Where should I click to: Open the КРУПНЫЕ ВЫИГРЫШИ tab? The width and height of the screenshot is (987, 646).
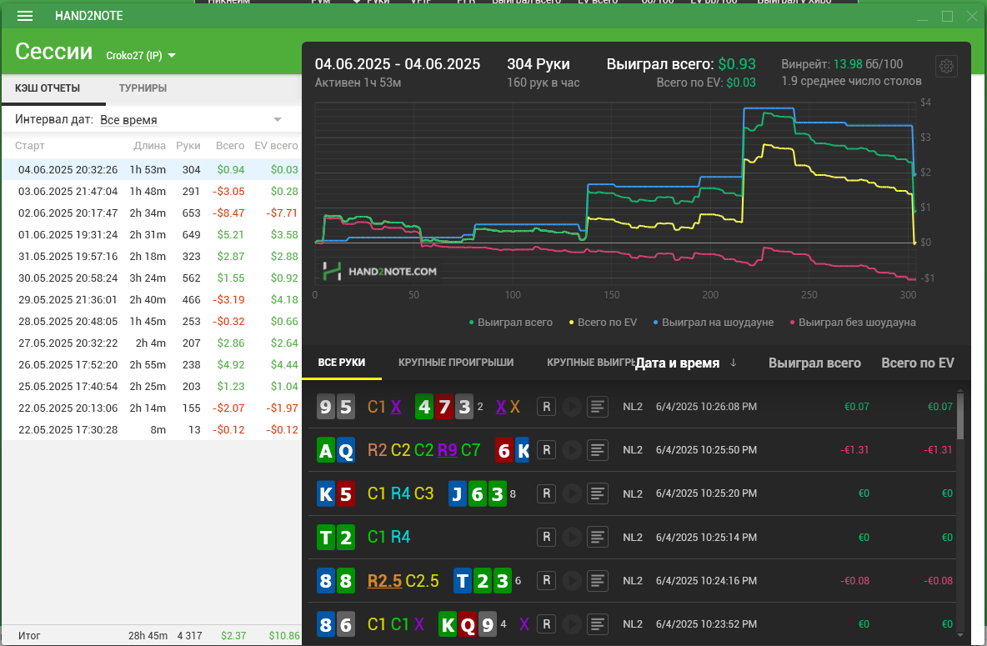pyautogui.click(x=592, y=363)
